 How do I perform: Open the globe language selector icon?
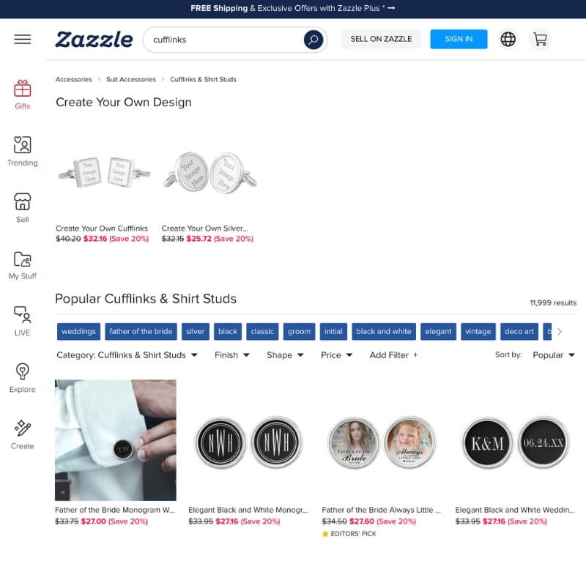click(x=508, y=40)
